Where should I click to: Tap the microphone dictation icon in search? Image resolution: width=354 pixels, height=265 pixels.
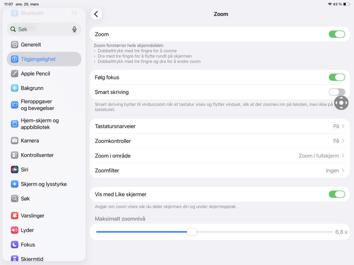tap(74, 29)
